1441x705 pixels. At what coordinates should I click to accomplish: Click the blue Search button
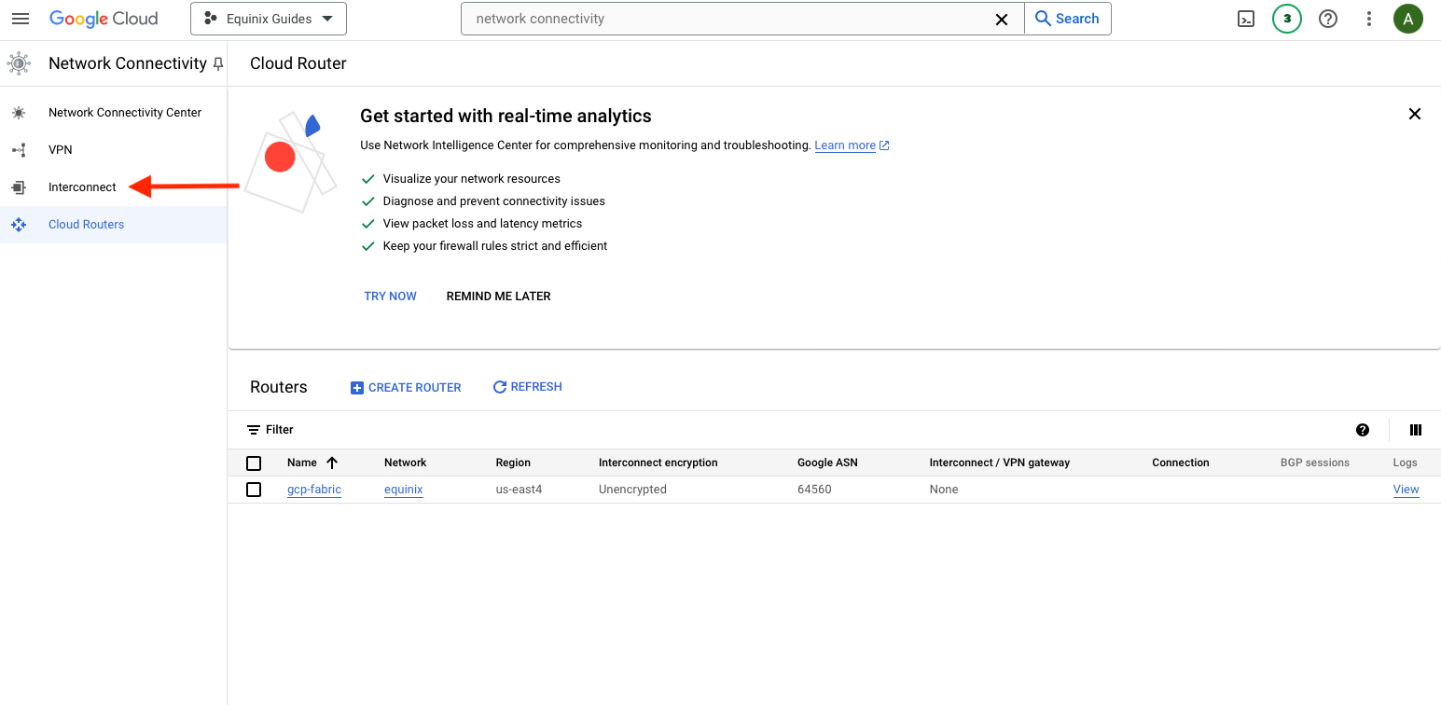point(1068,19)
